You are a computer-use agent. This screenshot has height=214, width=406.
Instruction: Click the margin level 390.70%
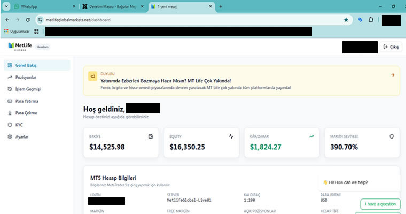(344, 147)
